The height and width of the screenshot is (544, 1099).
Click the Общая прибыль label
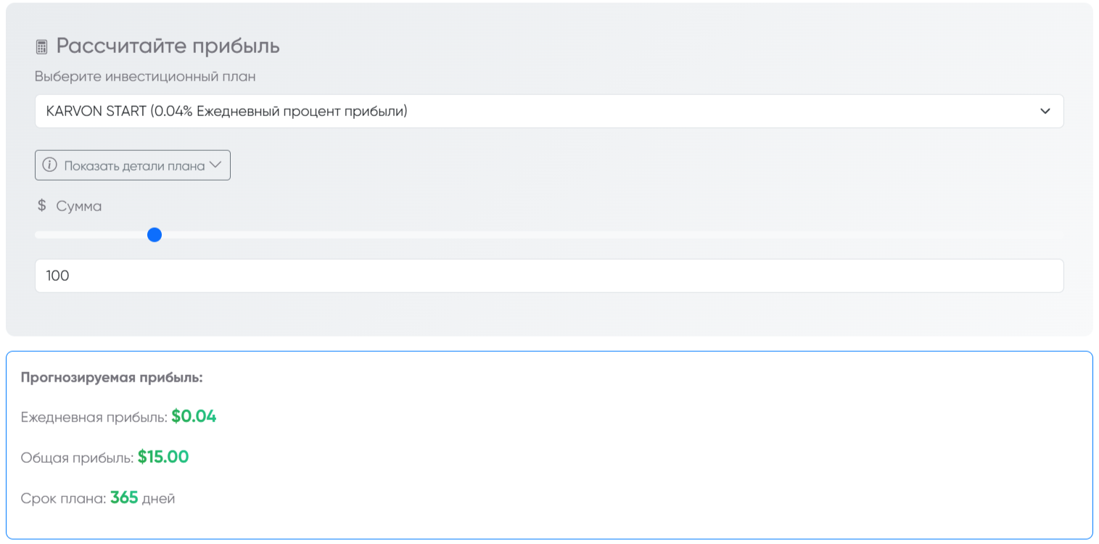[77, 458]
